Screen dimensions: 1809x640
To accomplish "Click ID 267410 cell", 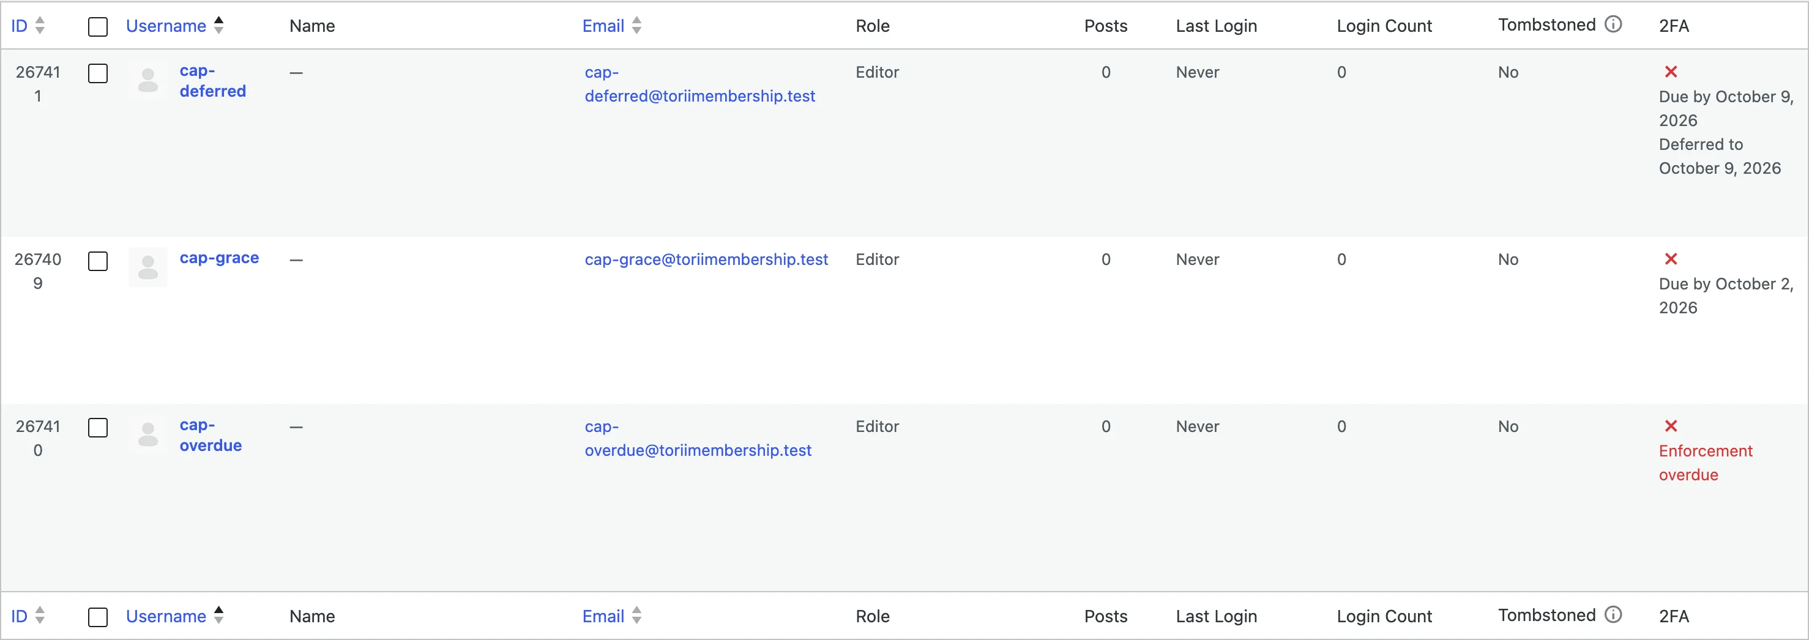I will [38, 439].
